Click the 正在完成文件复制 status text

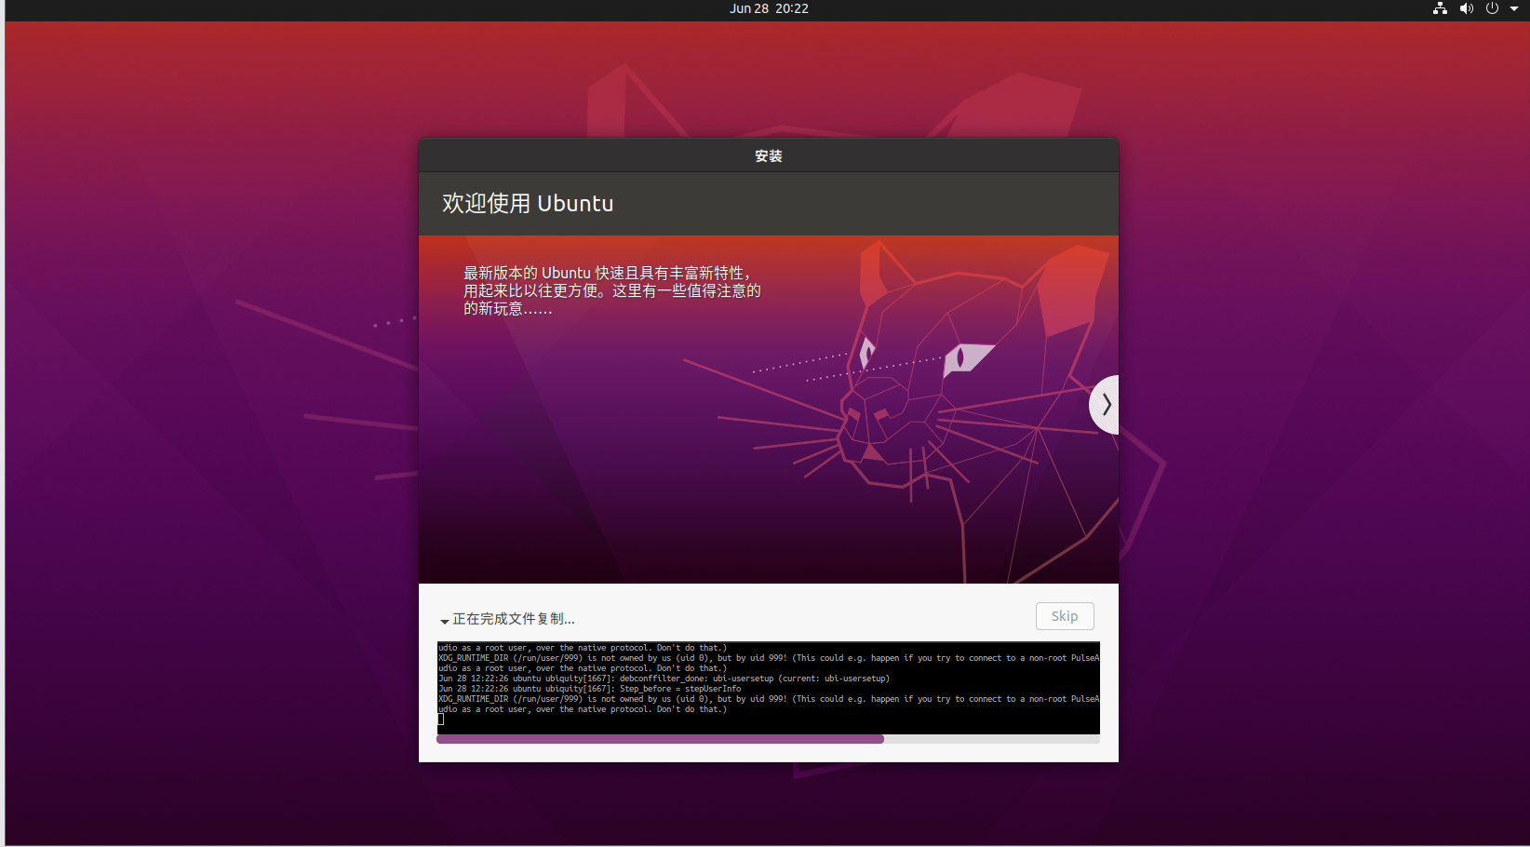coord(514,619)
